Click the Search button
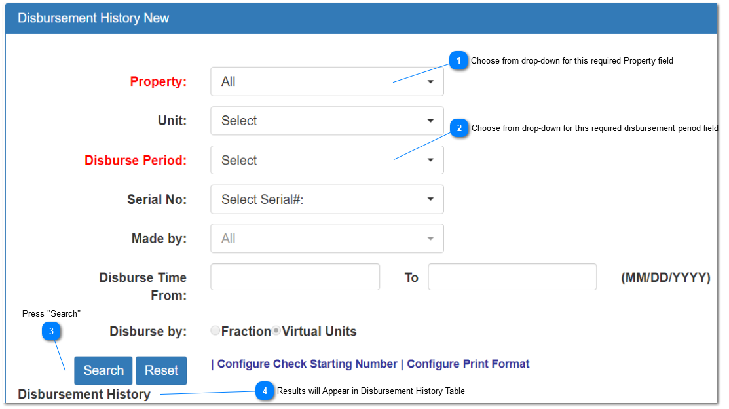729x409 pixels. click(x=103, y=370)
